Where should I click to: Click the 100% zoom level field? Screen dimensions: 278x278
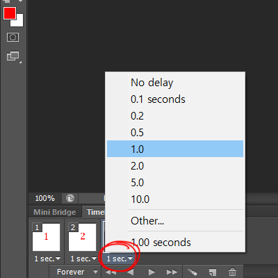[x=45, y=198]
